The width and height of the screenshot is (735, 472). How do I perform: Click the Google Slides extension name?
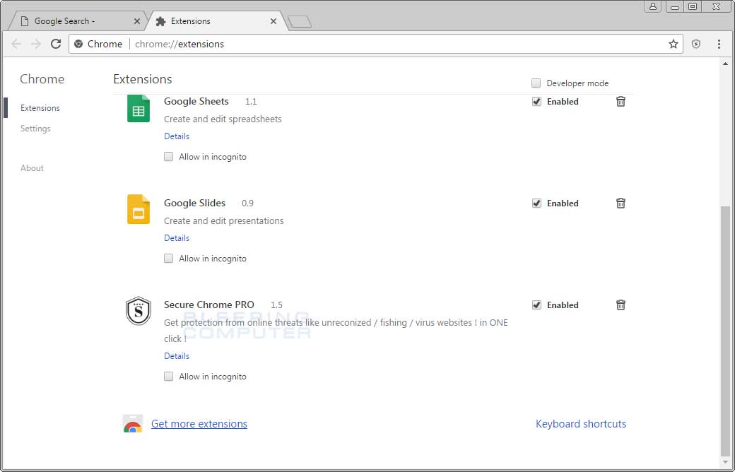pyautogui.click(x=194, y=203)
